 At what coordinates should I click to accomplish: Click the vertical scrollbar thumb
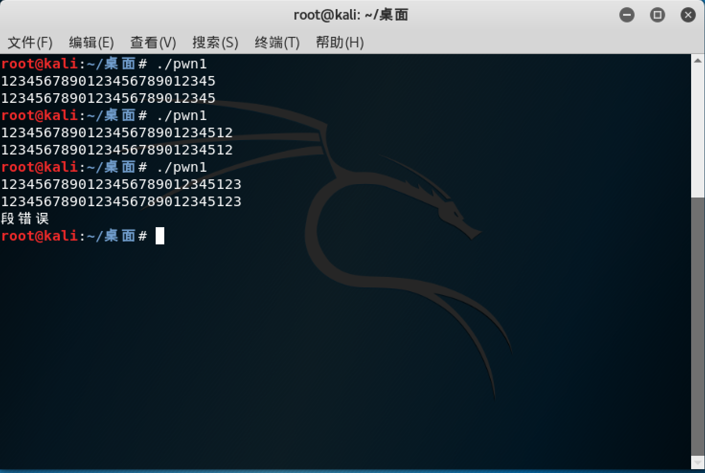point(698,326)
